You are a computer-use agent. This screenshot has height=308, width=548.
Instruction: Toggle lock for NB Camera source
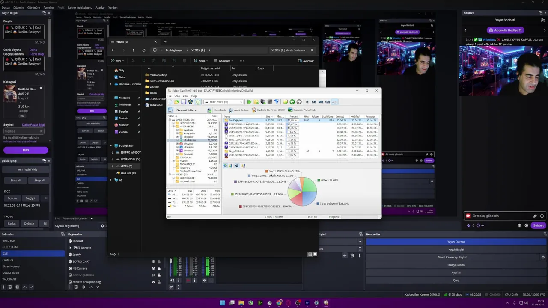pyautogui.click(x=159, y=268)
